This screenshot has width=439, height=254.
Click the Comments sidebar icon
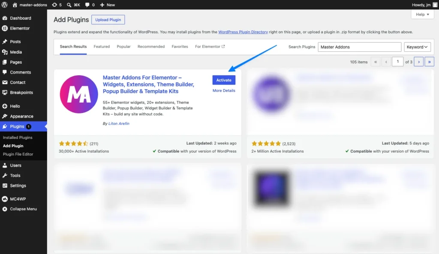tap(5, 72)
